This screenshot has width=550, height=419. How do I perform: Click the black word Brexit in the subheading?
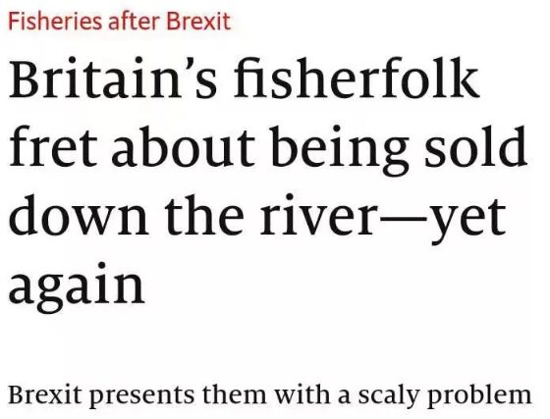point(45,394)
